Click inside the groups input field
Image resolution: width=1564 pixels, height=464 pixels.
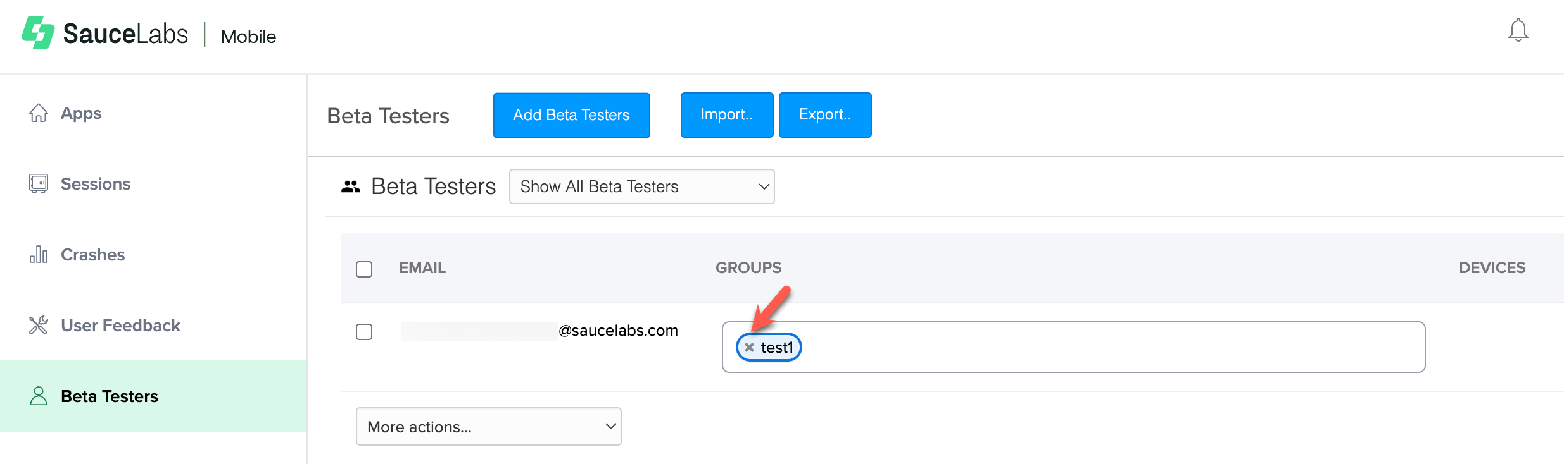[1108, 348]
